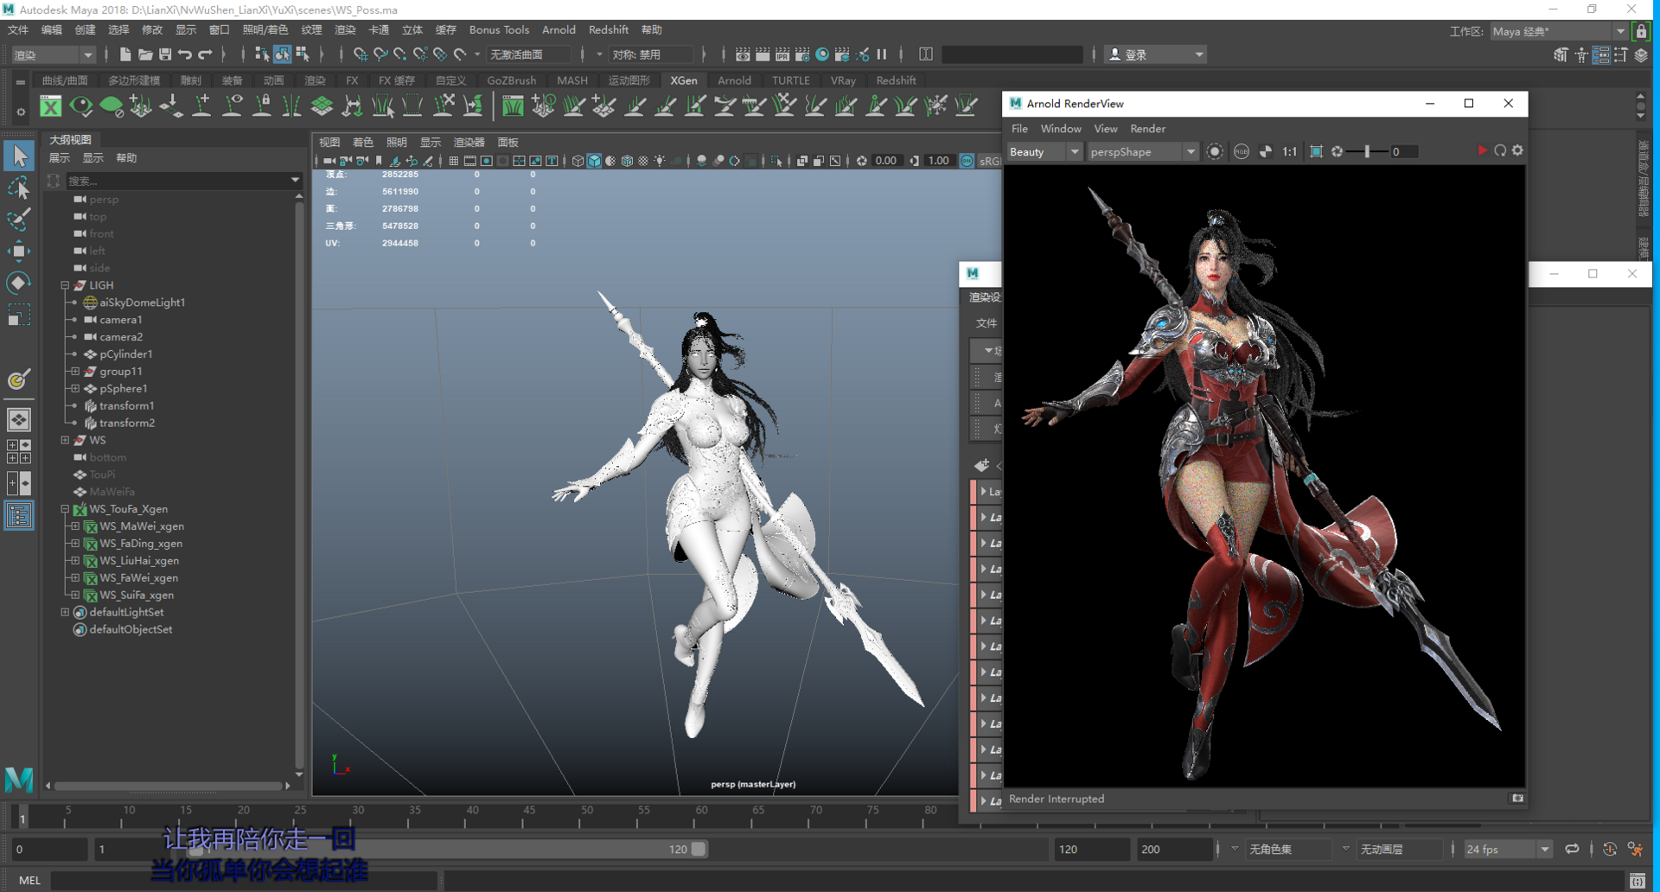This screenshot has width=1660, height=892.
Task: Open the menu set dropdown
Action: point(53,54)
